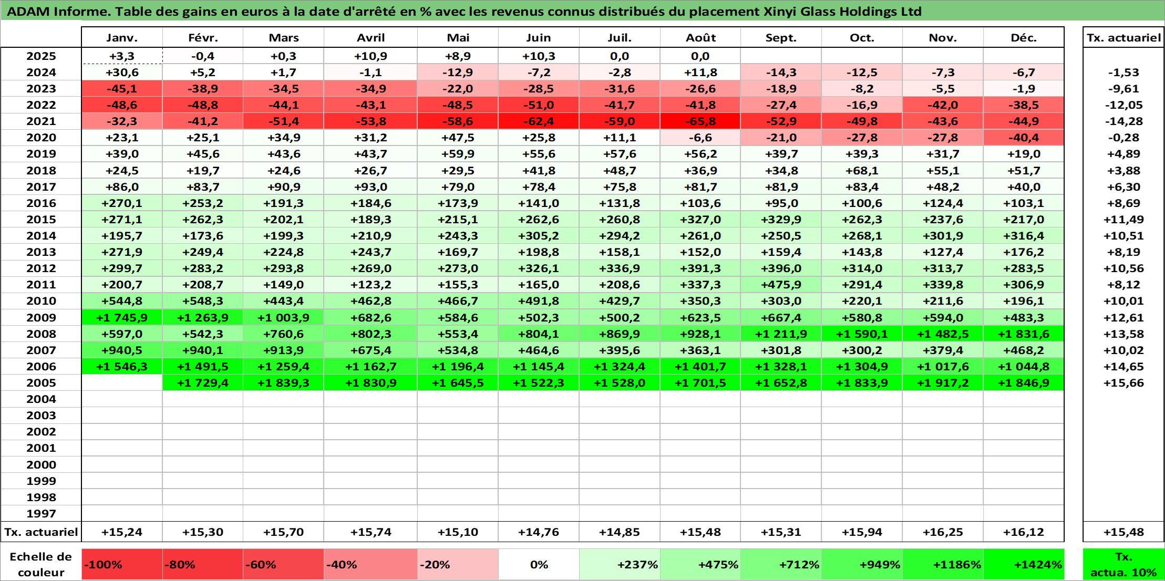
Task: Click the cell showing +93,0
Action: pos(371,187)
